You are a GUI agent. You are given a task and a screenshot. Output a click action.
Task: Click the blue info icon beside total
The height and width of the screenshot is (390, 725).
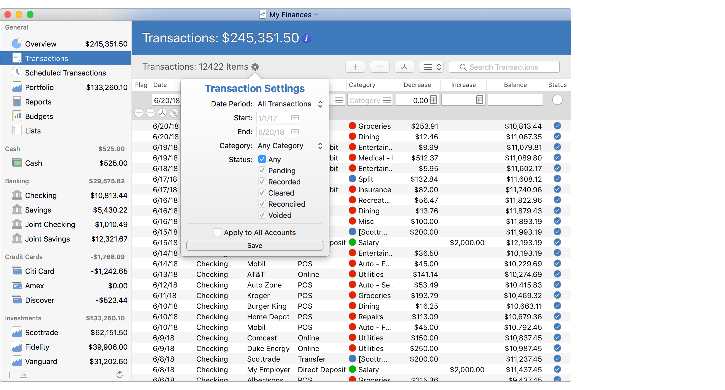coord(306,38)
